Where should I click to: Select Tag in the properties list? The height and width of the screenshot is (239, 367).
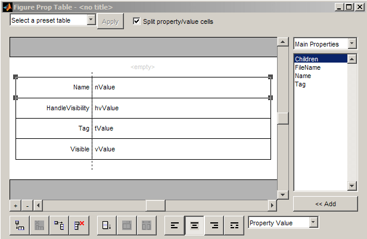(321, 84)
